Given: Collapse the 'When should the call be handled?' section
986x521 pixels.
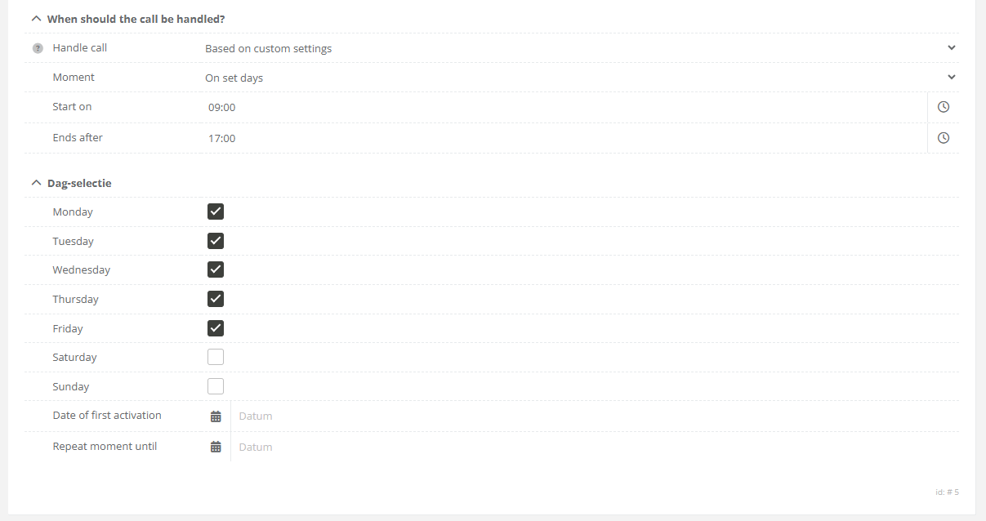Looking at the screenshot, I should (x=36, y=18).
